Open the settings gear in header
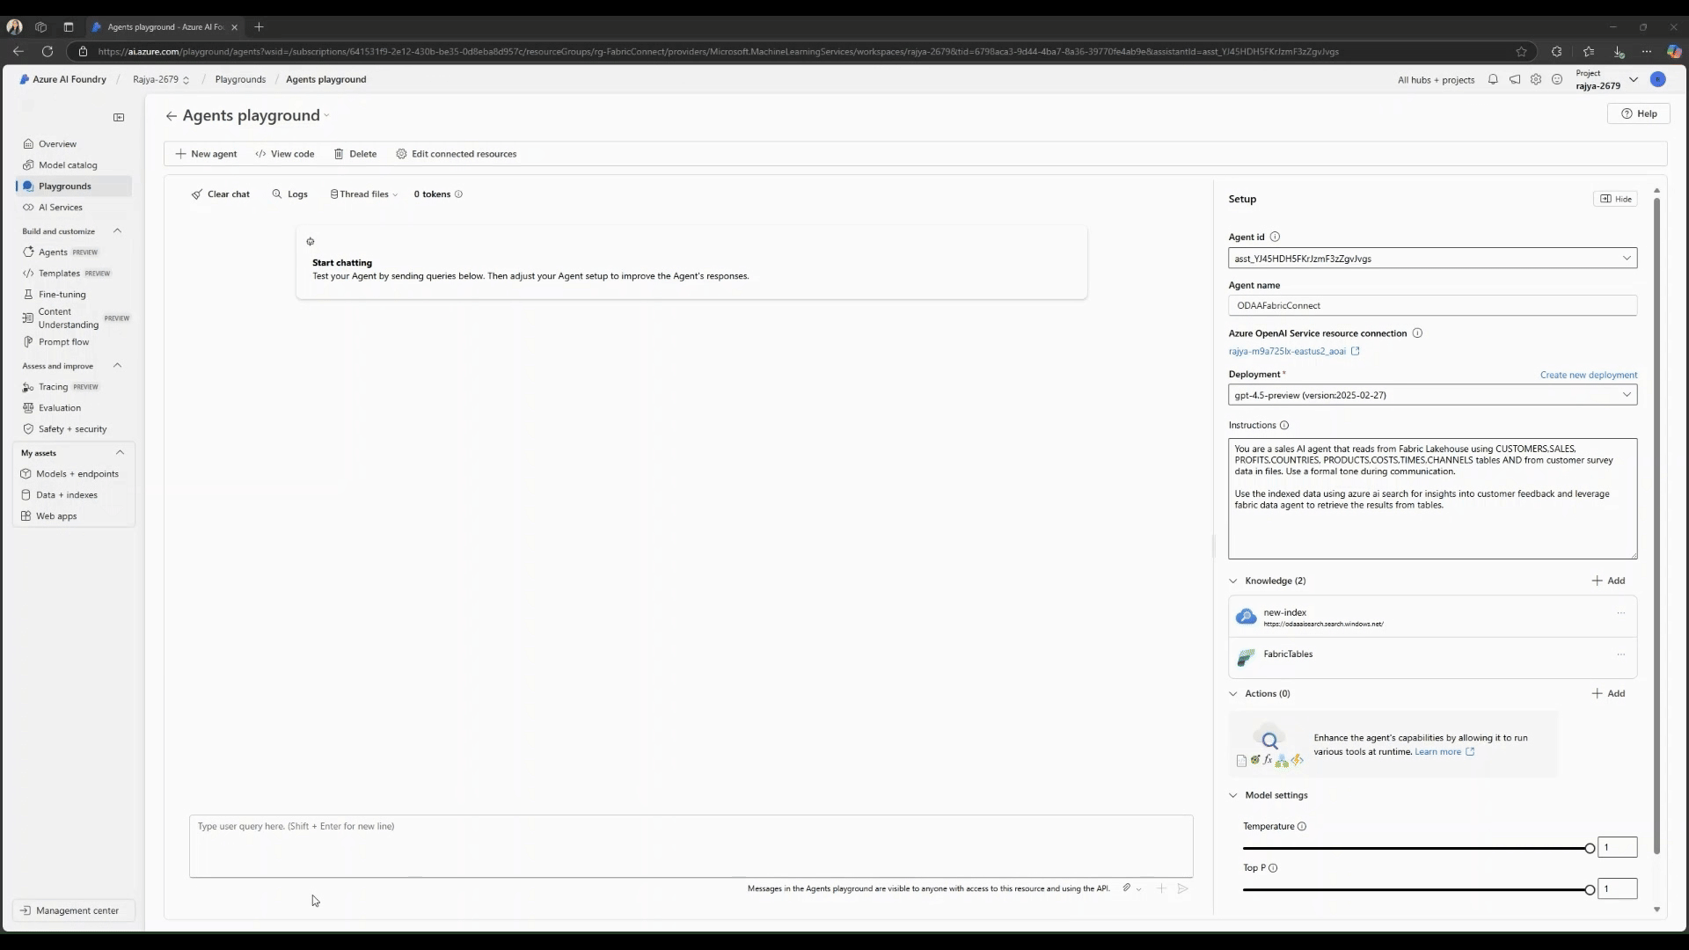This screenshot has height=950, width=1689. (x=1536, y=79)
